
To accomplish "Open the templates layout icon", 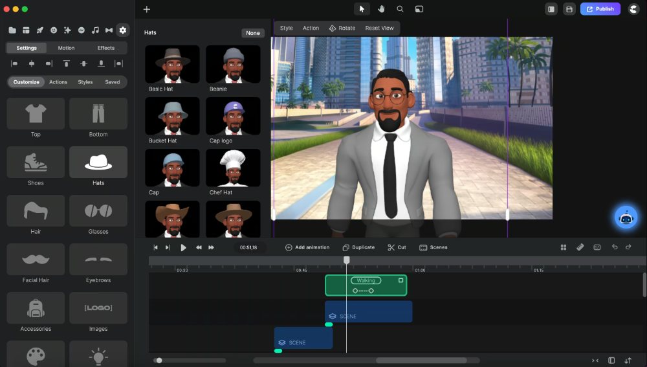I will coord(26,30).
